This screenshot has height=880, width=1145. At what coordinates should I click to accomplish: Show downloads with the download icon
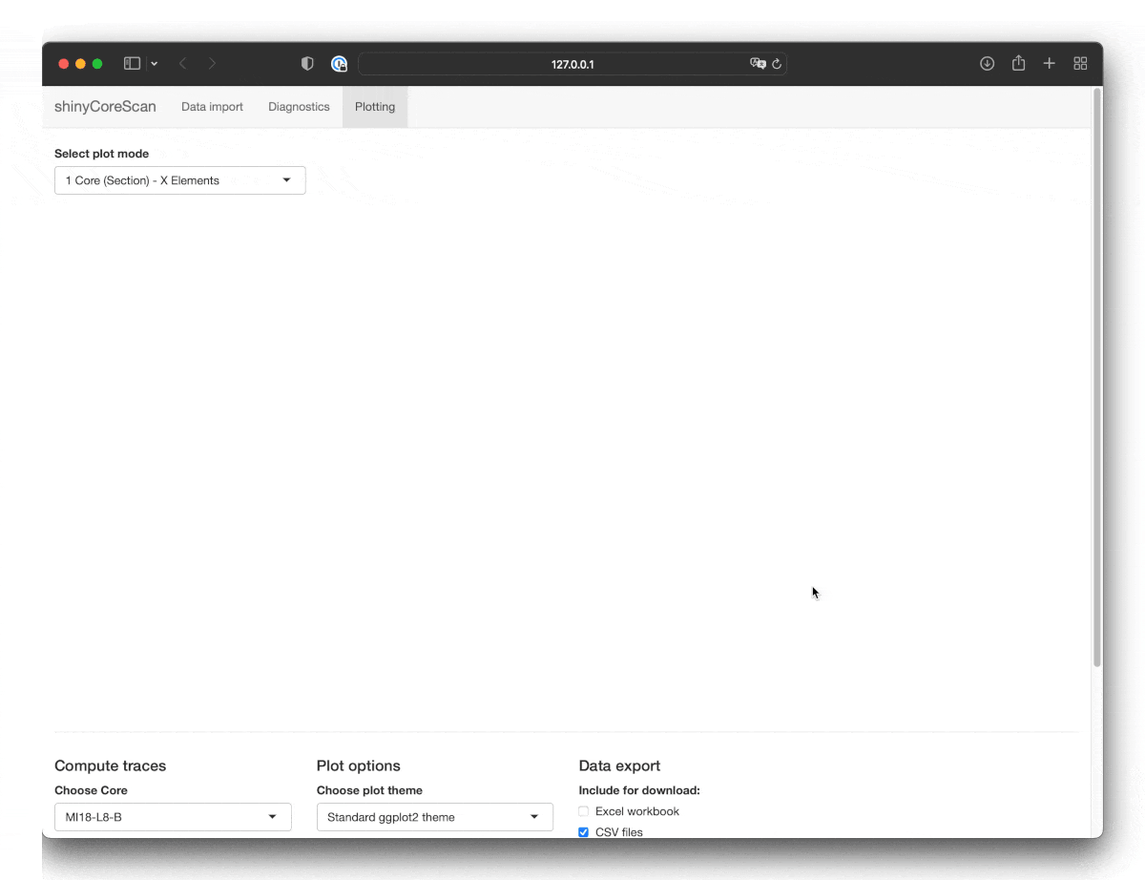click(x=987, y=64)
